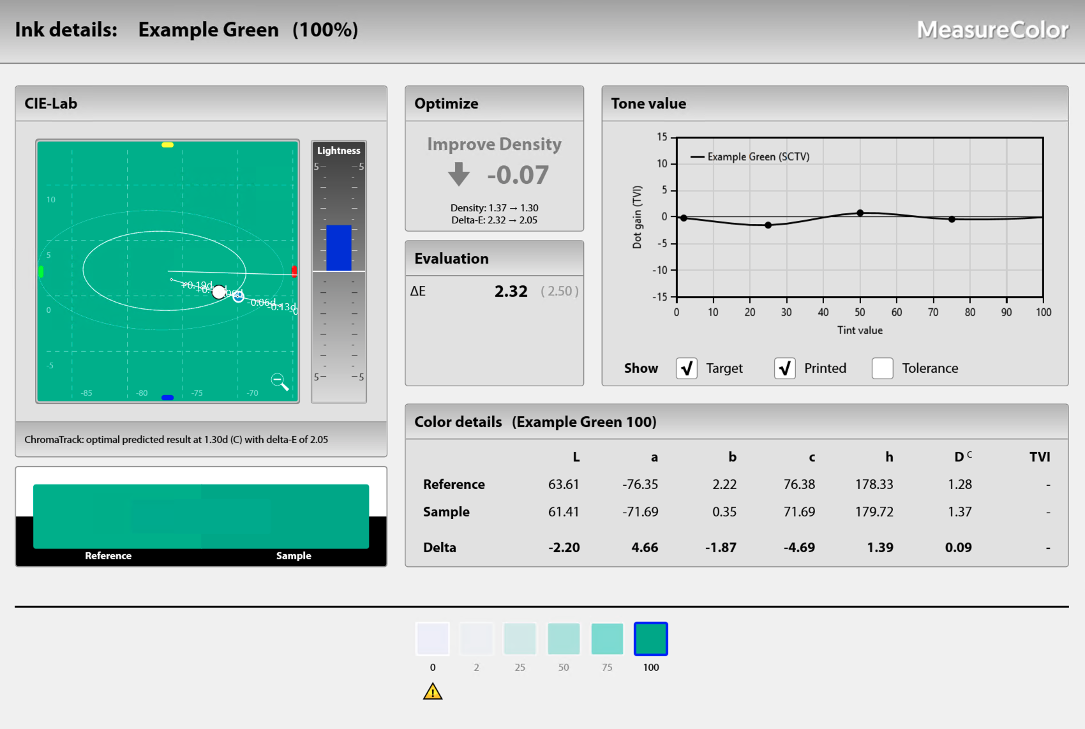
Task: Select the 75% tint swatch
Action: (607, 639)
